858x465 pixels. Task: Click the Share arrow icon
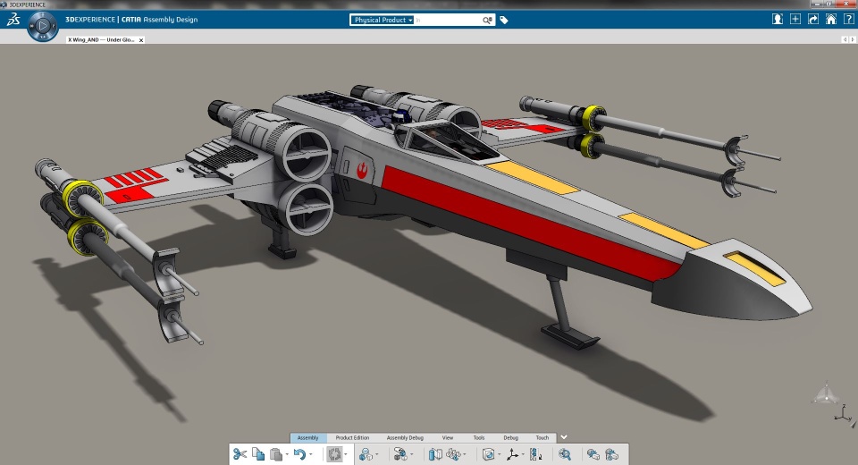click(x=813, y=19)
